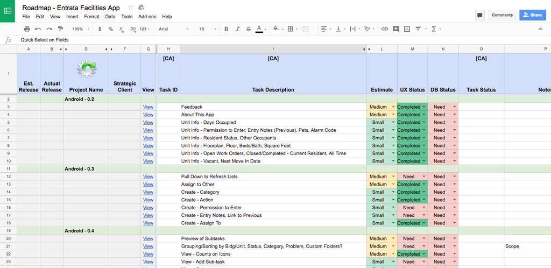
Task: Open the zoom 100% dropdown
Action: click(81, 29)
